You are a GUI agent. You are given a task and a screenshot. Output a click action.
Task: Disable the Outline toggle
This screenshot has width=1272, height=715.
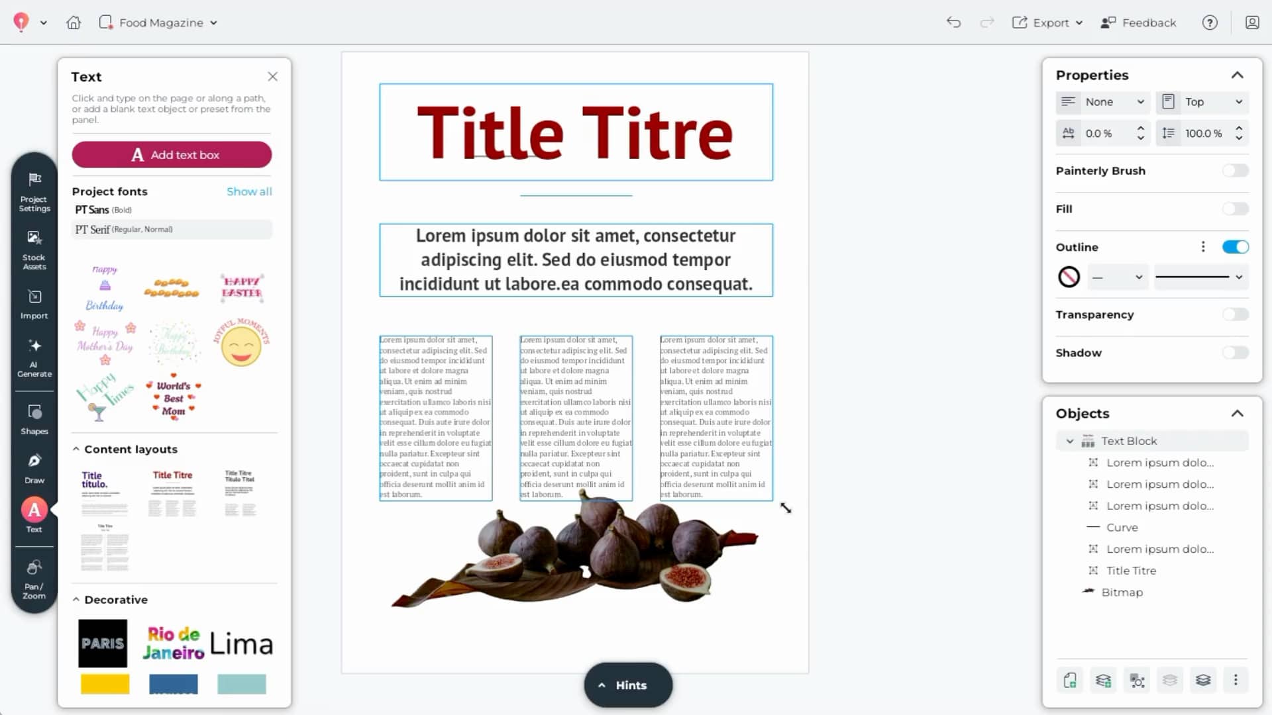point(1235,246)
